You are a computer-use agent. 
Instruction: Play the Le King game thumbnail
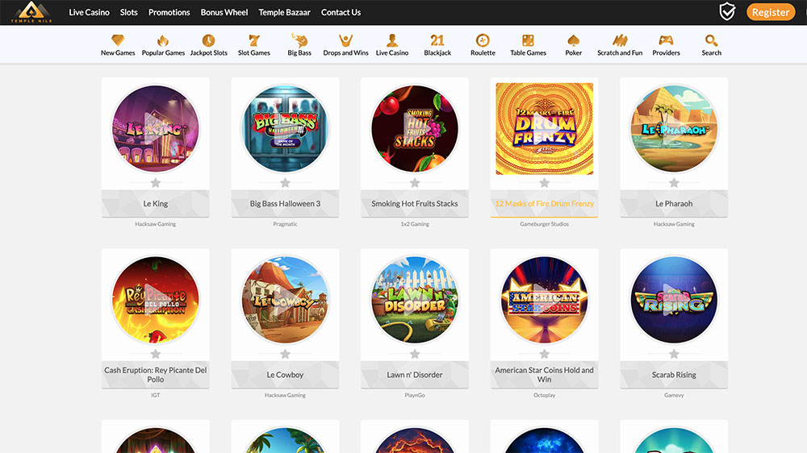[x=156, y=128]
